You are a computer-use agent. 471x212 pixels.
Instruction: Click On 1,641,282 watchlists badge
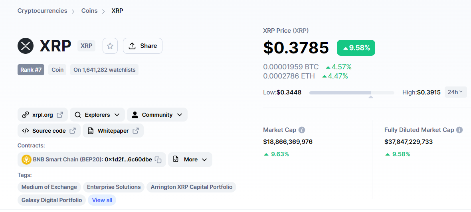point(105,70)
